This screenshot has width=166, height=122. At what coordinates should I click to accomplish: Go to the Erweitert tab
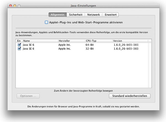click(x=110, y=15)
